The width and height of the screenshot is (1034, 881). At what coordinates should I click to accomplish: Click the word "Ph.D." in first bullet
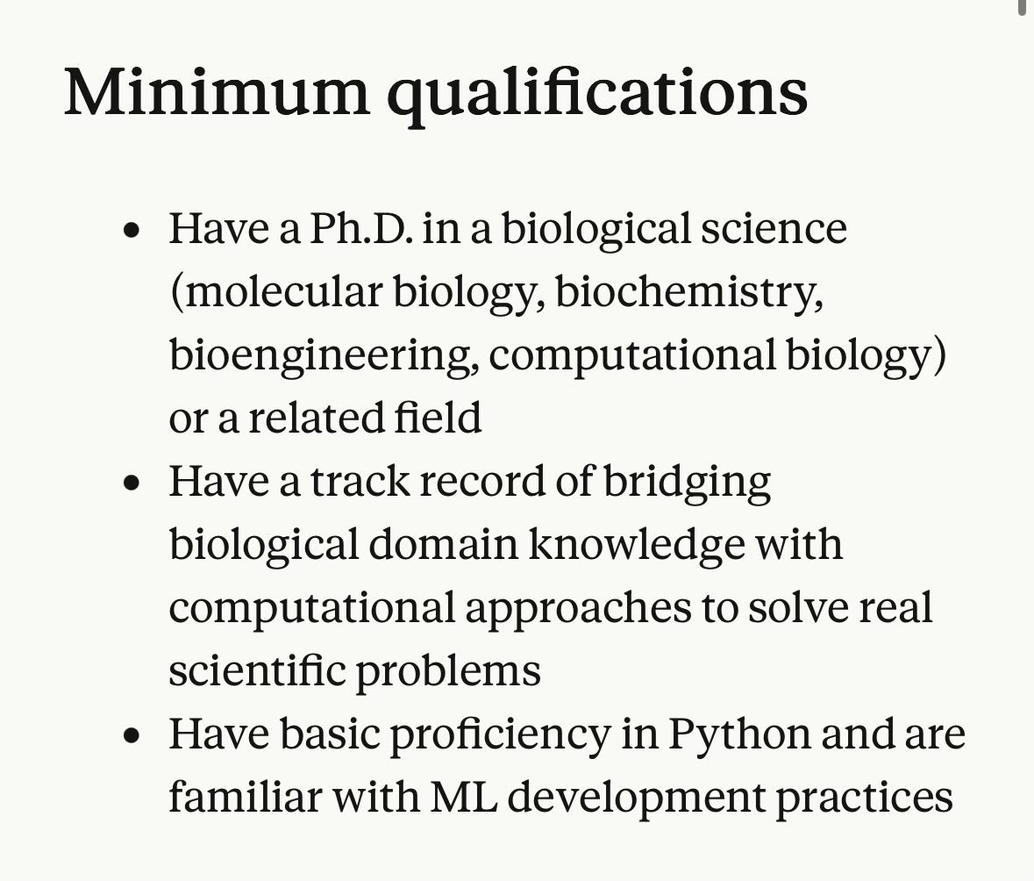point(362,228)
